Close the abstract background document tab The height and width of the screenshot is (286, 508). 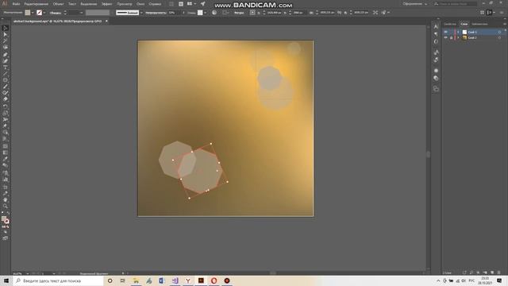pos(106,21)
